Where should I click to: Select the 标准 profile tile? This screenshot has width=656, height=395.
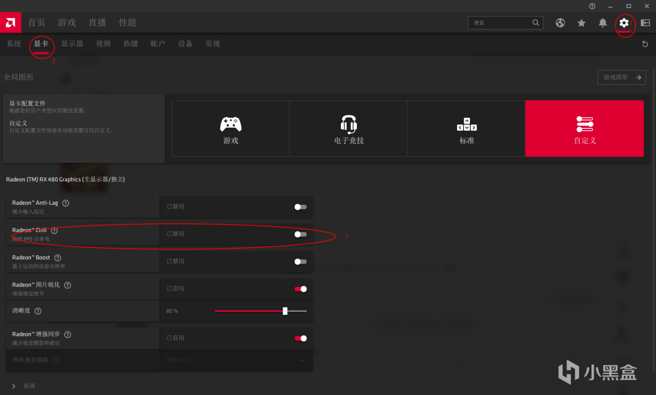[x=467, y=129]
